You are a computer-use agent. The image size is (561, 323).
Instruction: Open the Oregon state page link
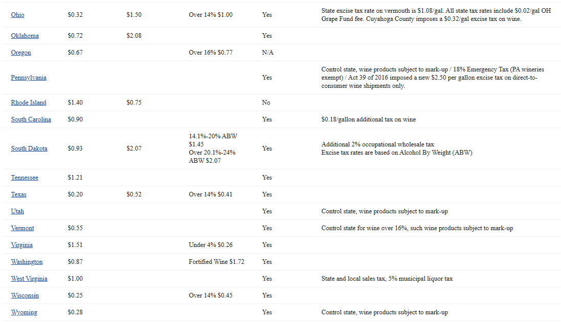click(x=21, y=53)
